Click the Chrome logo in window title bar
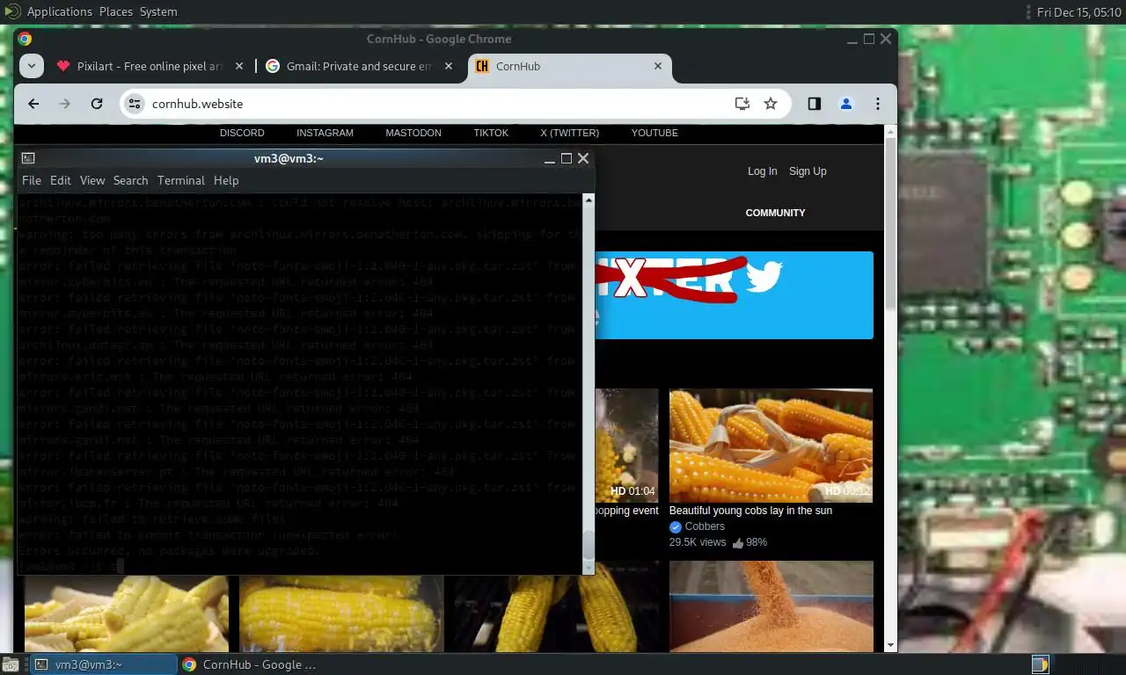Viewport: 1126px width, 675px height. click(x=25, y=39)
